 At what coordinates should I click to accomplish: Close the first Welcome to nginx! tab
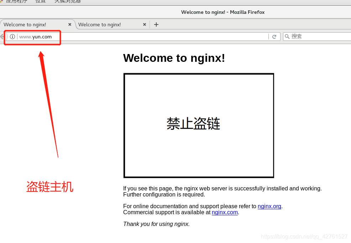[x=70, y=25]
